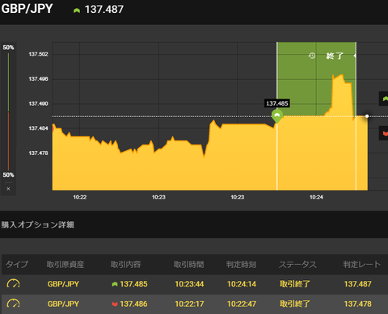Click the 購入オプション詳細 section header
This screenshot has width=388, height=314.
[x=37, y=224]
